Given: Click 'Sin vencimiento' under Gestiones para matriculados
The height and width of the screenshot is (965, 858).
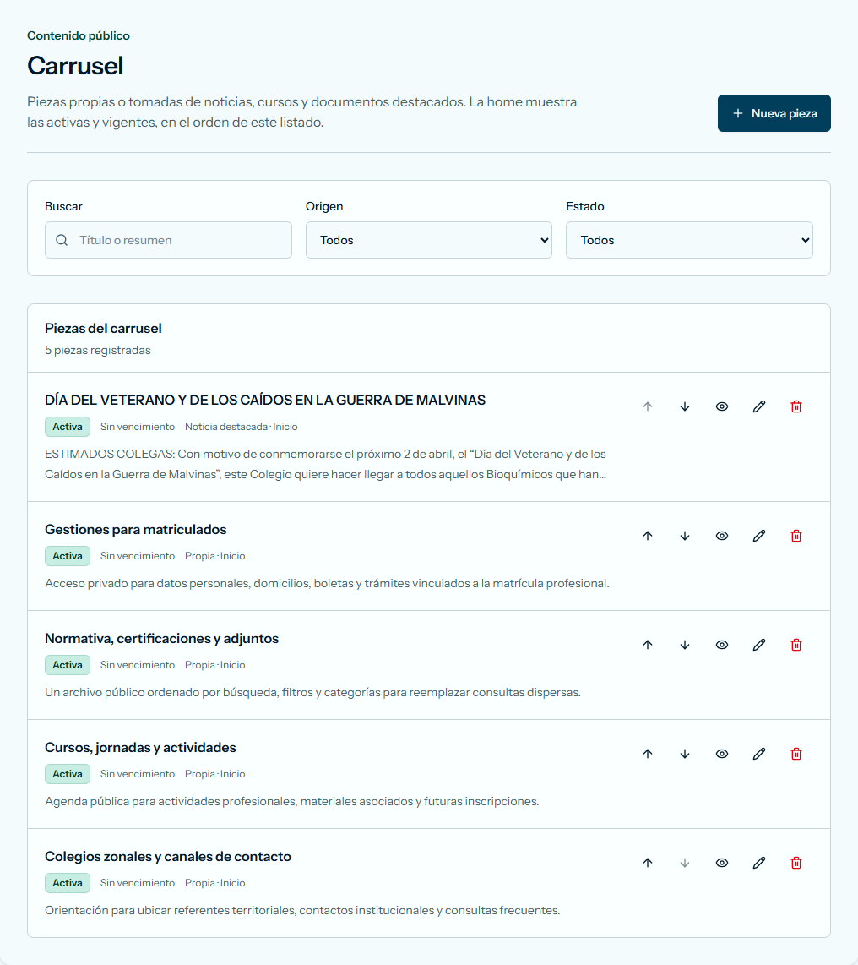Looking at the screenshot, I should pyautogui.click(x=138, y=556).
